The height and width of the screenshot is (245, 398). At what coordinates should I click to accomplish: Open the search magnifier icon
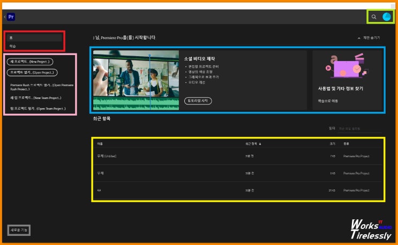click(x=374, y=17)
